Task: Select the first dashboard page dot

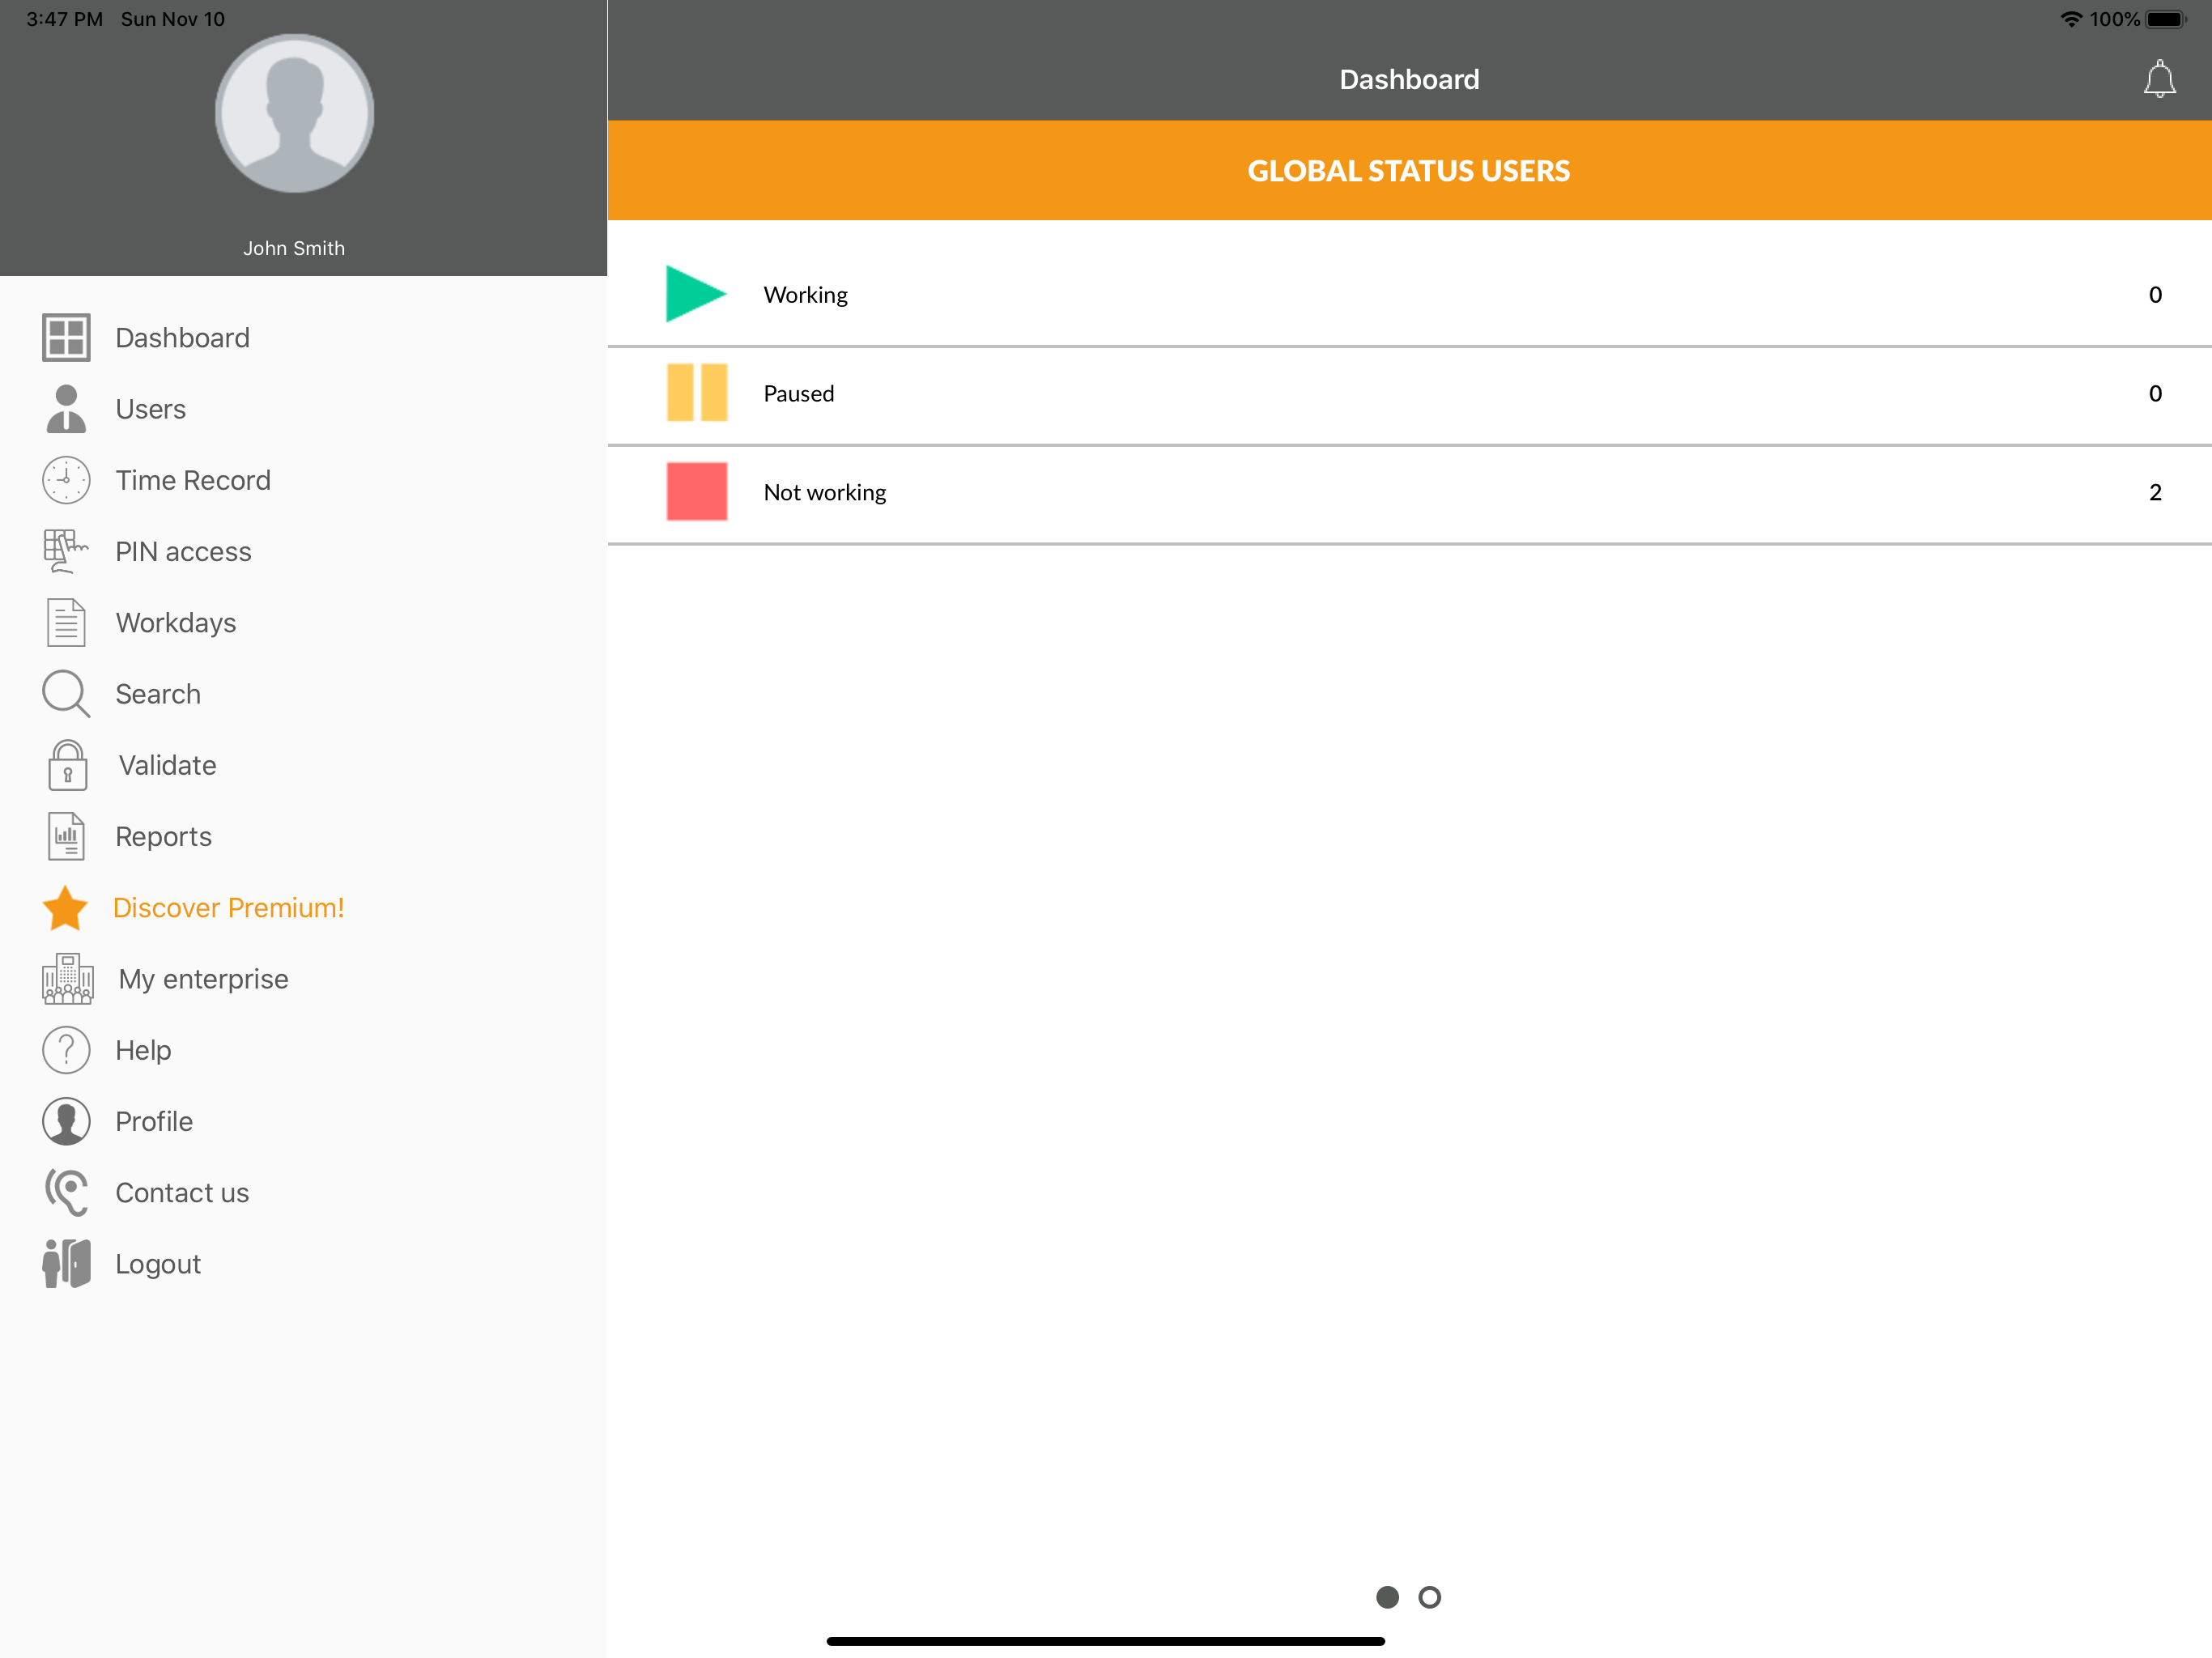Action: point(1387,1597)
